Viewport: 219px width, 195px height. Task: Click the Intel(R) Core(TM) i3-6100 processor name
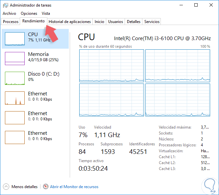point(162,38)
